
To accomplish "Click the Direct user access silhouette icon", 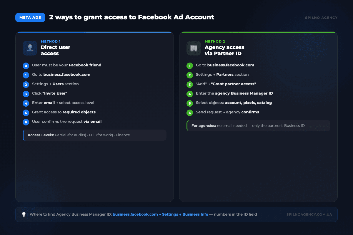I will [x=30, y=48].
